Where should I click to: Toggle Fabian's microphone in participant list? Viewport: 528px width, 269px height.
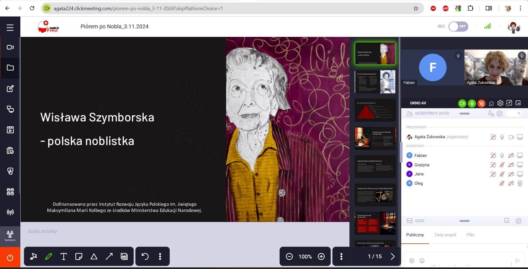click(x=502, y=156)
